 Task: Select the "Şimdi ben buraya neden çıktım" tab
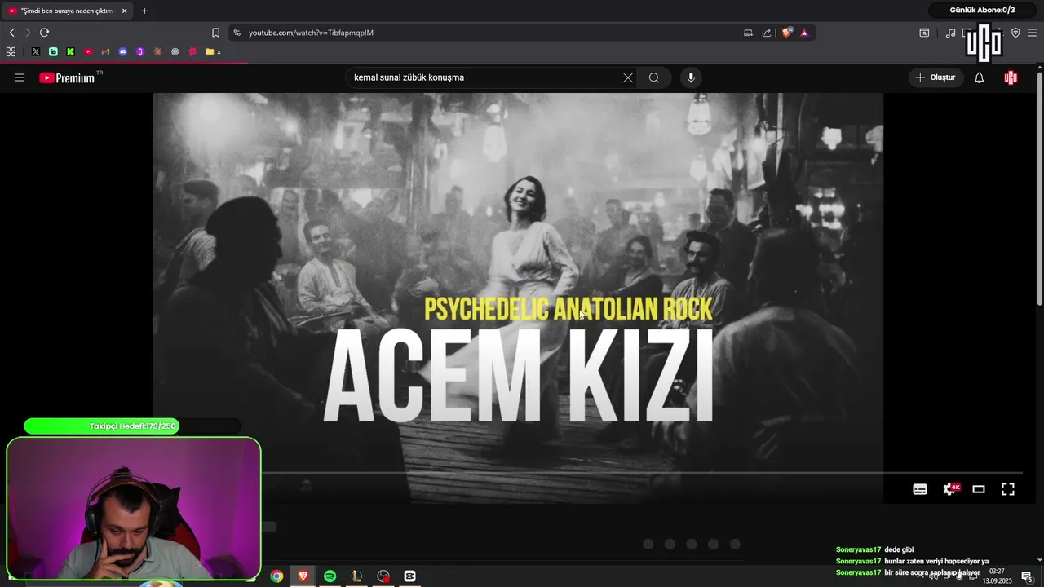(x=68, y=11)
